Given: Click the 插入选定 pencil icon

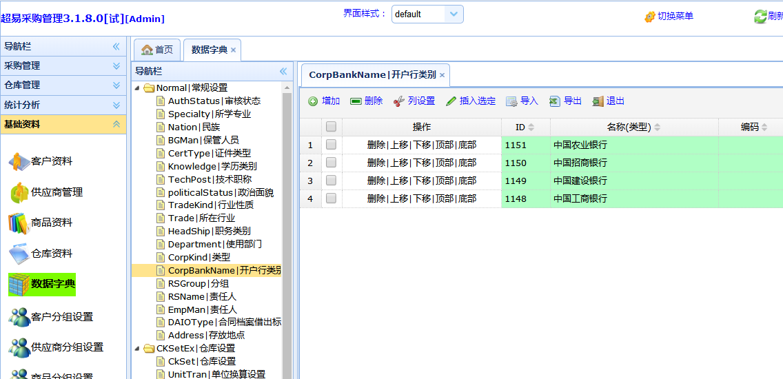Looking at the screenshot, I should pos(451,101).
